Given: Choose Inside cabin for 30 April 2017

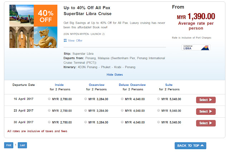Looking at the screenshot, I should 49,123.
